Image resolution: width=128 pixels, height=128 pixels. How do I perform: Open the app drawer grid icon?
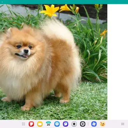tap(23, 124)
